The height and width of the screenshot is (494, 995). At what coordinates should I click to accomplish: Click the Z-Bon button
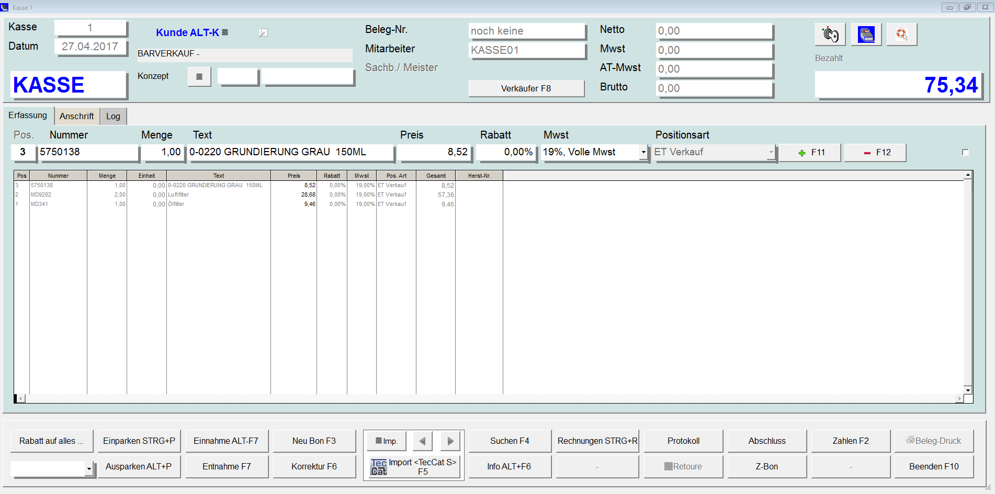click(767, 466)
